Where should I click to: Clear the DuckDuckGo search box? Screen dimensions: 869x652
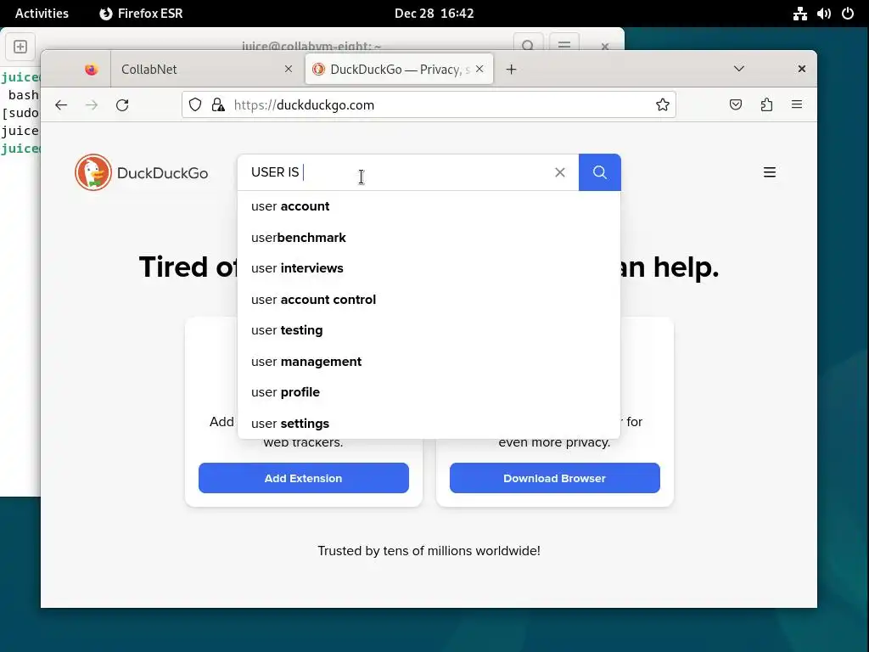pyautogui.click(x=560, y=172)
